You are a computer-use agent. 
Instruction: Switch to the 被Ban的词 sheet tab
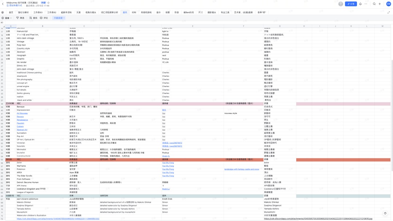(188, 12)
